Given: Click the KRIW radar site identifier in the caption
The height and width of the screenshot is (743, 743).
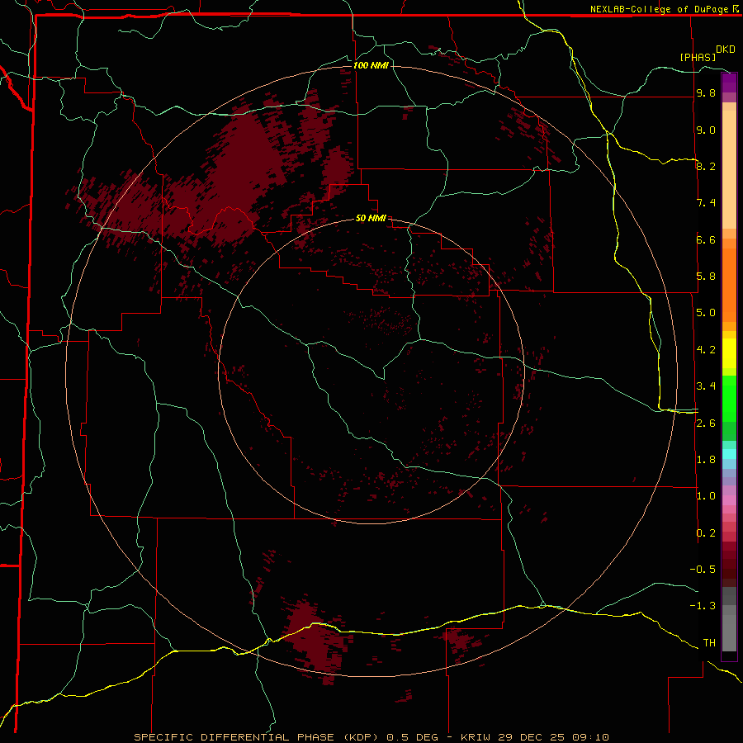Looking at the screenshot, I should tap(476, 737).
